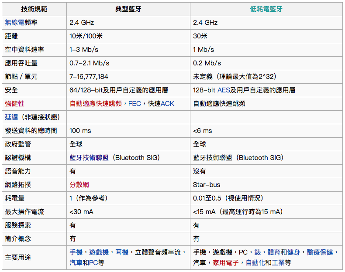Screen dimensions: 345x272
Task: Open the ACK link
Action: (167, 104)
